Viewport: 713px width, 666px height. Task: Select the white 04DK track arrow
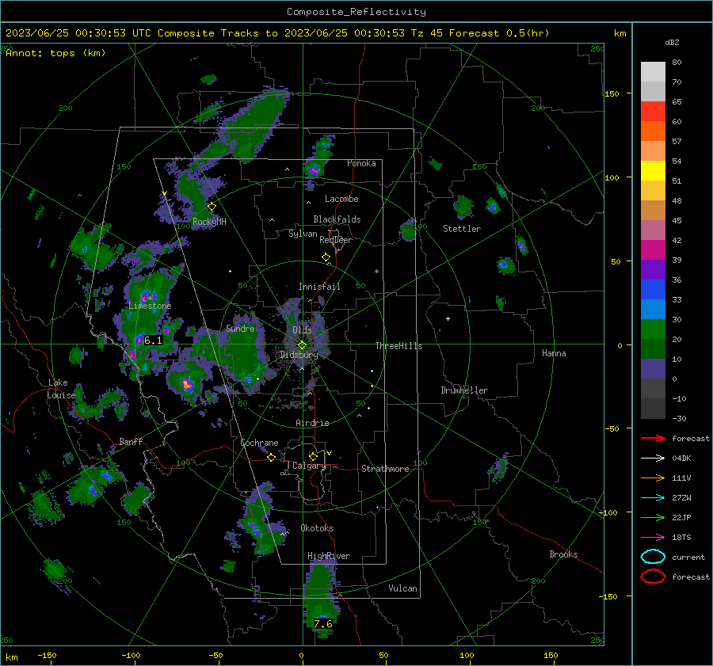(653, 459)
